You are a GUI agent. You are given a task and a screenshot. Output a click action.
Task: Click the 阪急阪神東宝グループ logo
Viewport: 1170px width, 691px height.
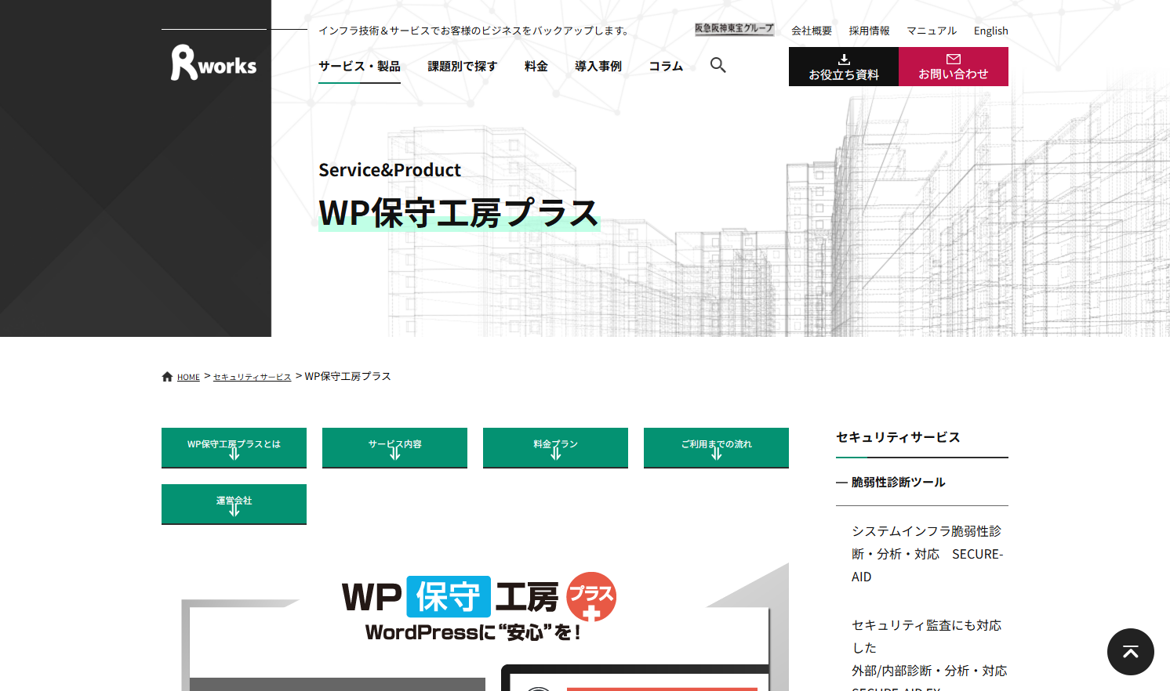(733, 27)
